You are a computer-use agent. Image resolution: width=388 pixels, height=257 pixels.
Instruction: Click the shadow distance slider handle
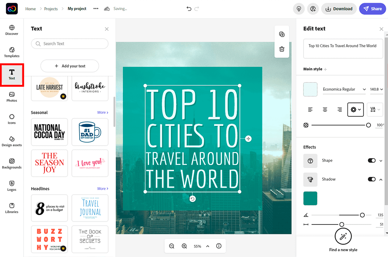click(x=342, y=224)
